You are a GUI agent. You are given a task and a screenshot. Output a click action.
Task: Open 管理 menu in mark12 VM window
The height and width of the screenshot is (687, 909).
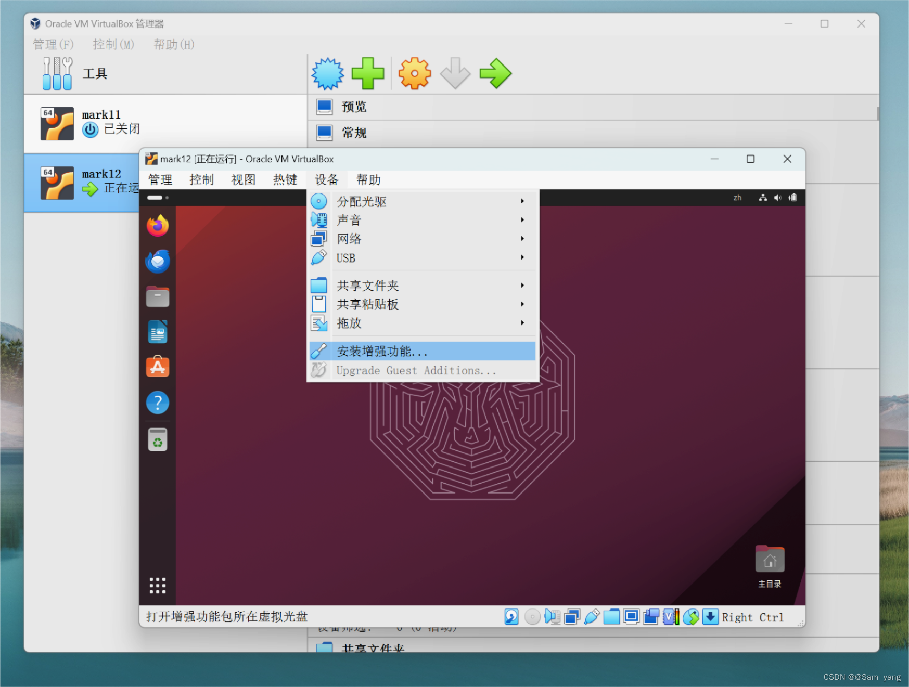click(160, 180)
